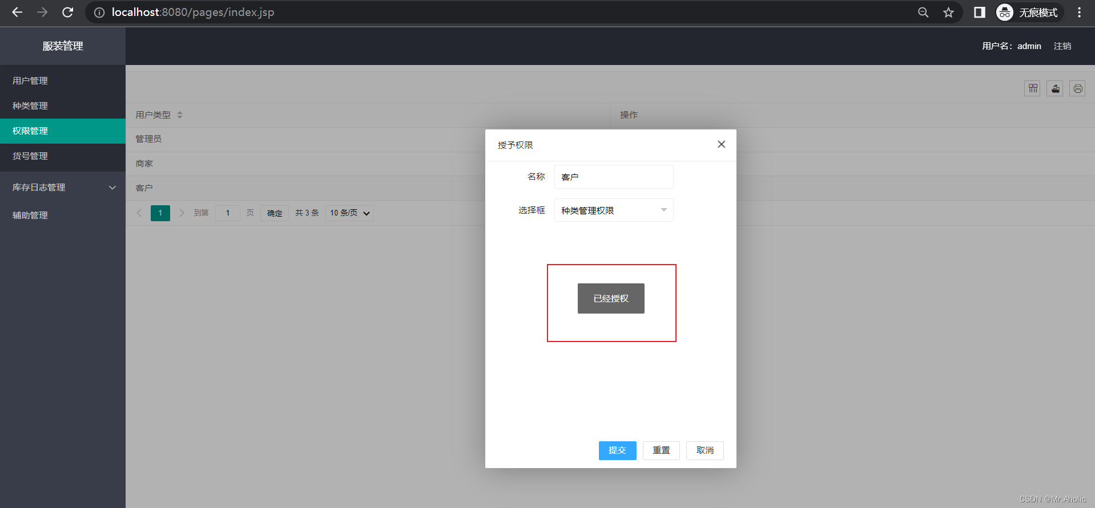The width and height of the screenshot is (1095, 508).
Task: Reset the form with 重置
Action: coord(661,450)
